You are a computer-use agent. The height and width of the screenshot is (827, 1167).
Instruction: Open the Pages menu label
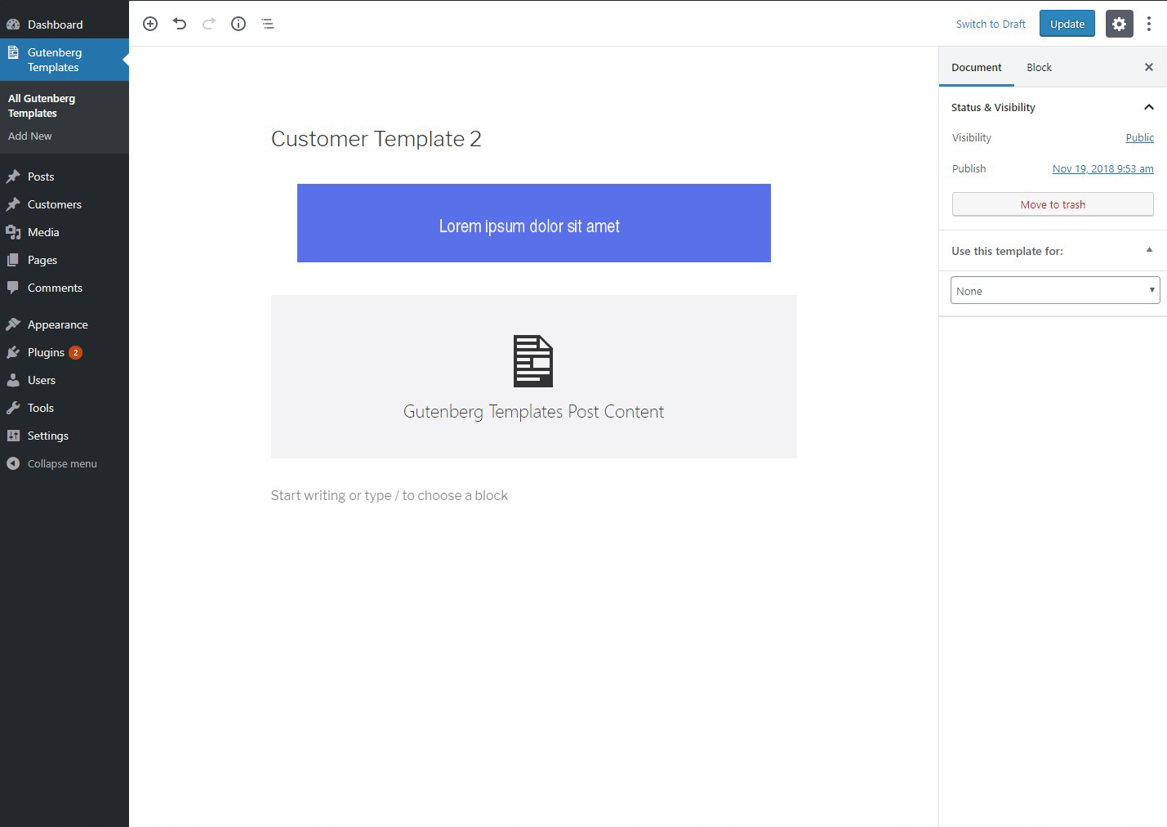coord(42,260)
